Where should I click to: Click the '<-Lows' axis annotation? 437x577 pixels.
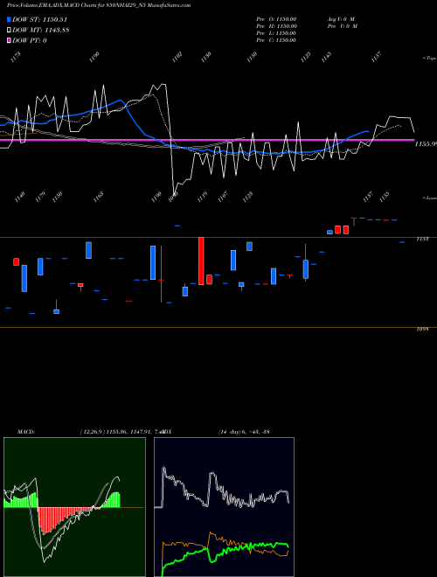(x=429, y=198)
